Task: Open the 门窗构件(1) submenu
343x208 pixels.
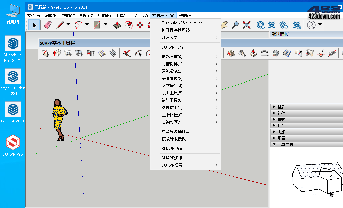Action: point(186,64)
